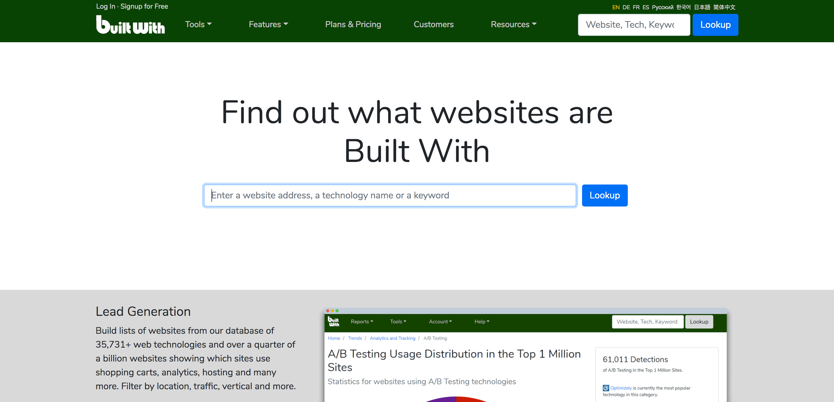Switch language to Русский
The image size is (834, 402).
pos(662,7)
